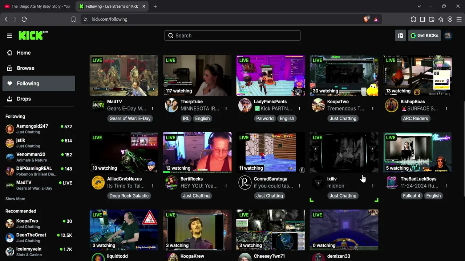Open DSPGamingREAL in the Following list
The image size is (465, 261).
pos(39,171)
